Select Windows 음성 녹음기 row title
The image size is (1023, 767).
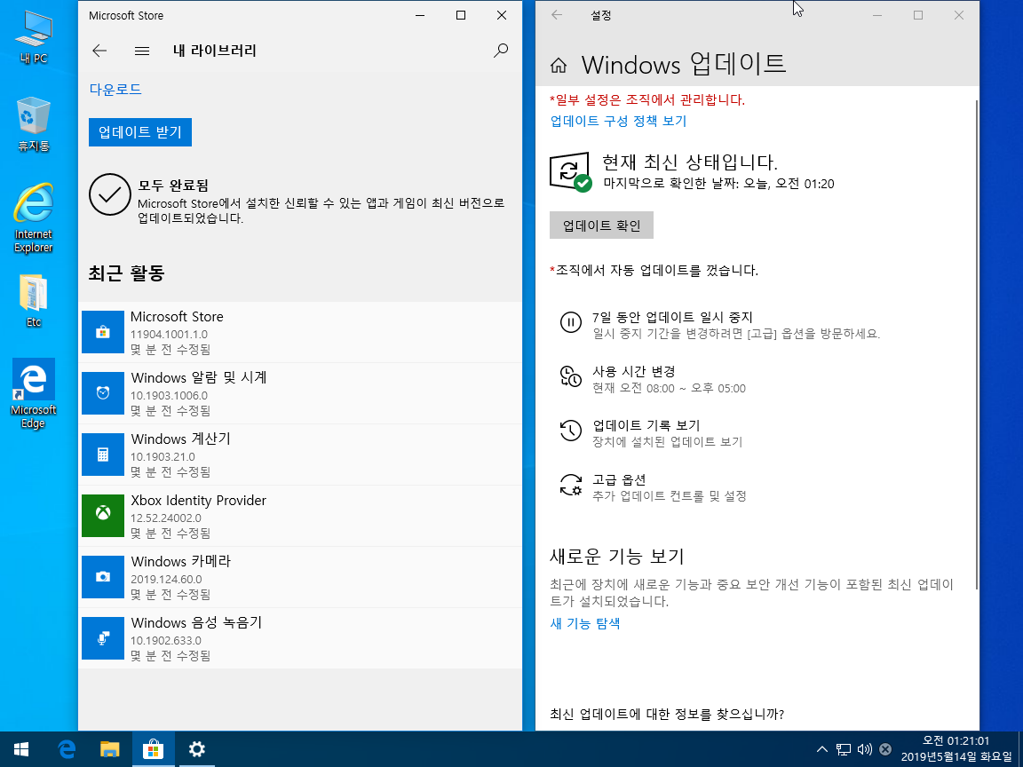(196, 623)
